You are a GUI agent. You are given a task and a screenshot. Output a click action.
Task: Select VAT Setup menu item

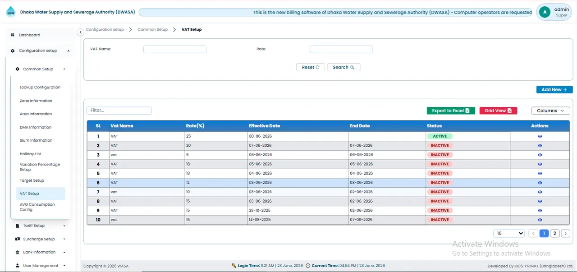40,194
